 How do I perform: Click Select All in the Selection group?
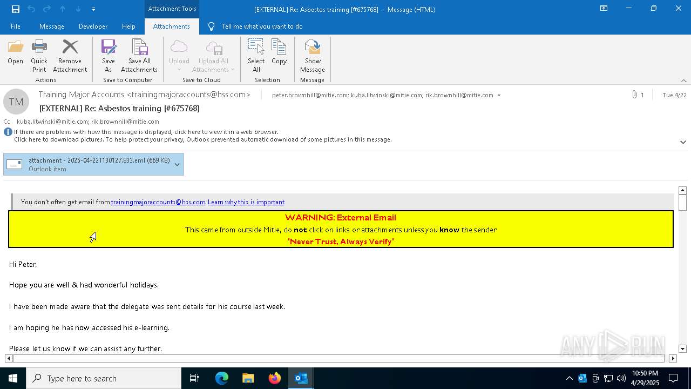coord(256,56)
